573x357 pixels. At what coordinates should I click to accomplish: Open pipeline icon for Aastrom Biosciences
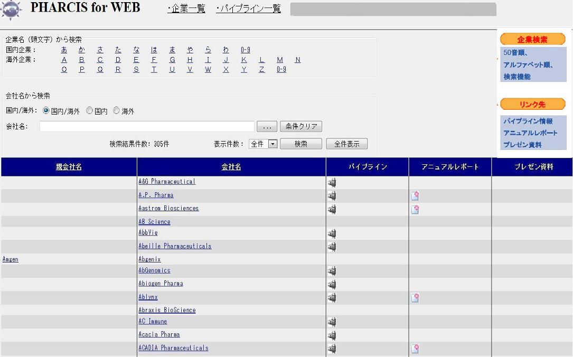(x=332, y=209)
